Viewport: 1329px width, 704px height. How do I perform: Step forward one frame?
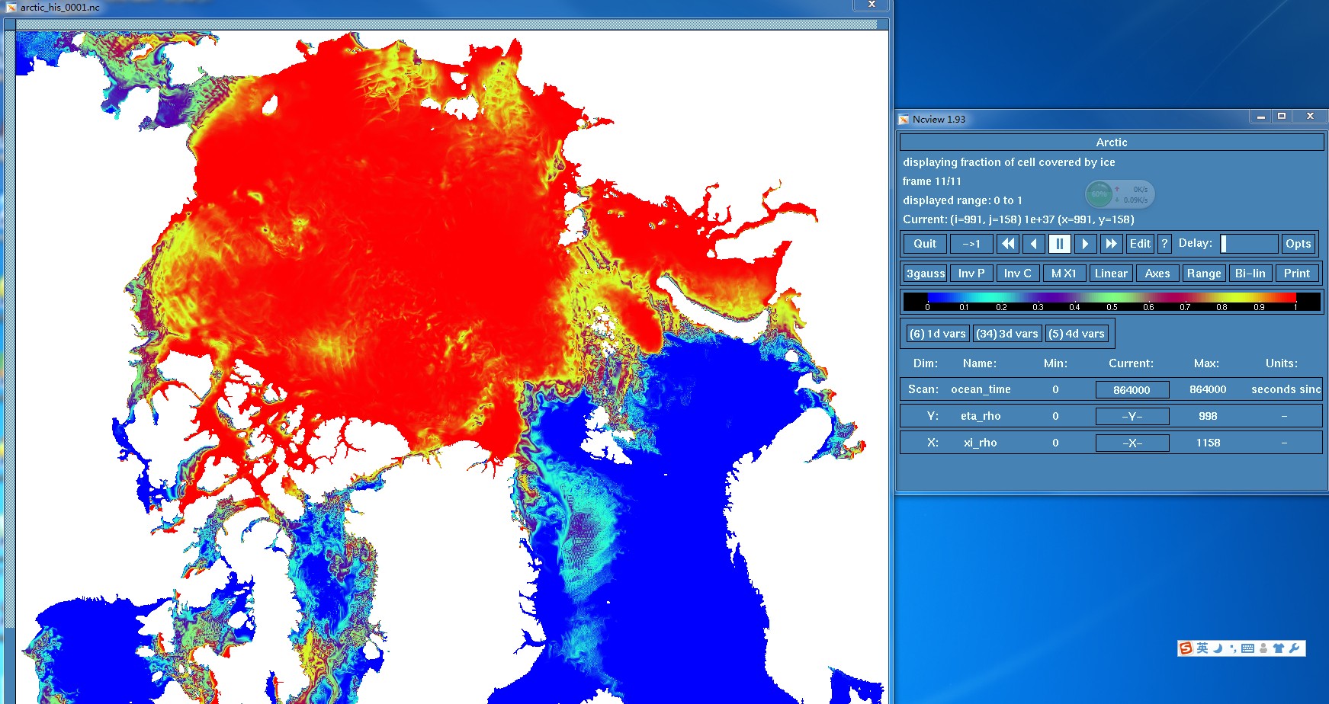[1085, 244]
